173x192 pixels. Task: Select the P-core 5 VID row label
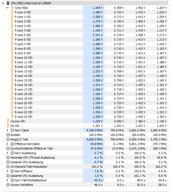pyautogui.click(x=23, y=35)
